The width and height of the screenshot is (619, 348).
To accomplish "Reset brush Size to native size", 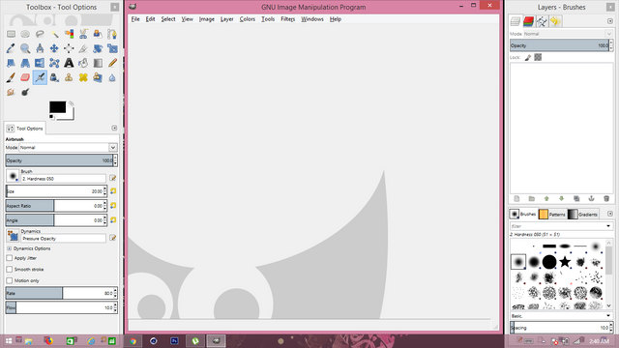I will coord(113,191).
